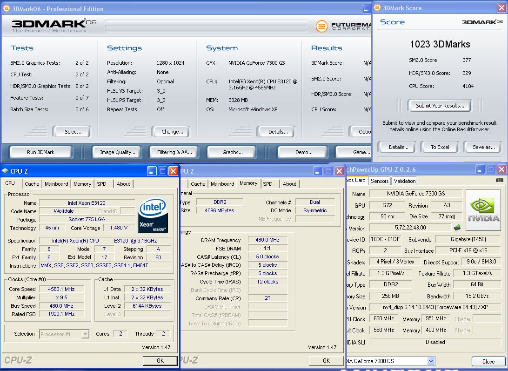Click the Core Speed 4560.1 MHz field

tap(61, 289)
